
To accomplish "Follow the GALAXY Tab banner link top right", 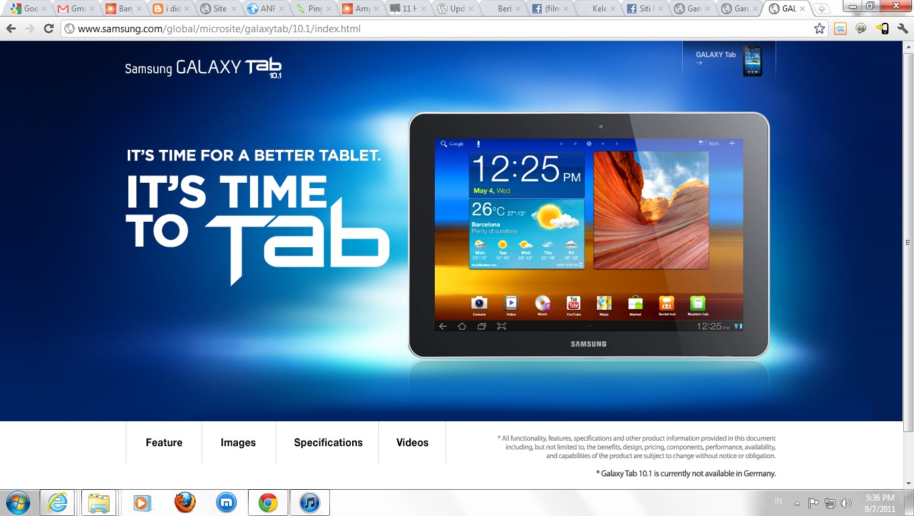I will 729,60.
